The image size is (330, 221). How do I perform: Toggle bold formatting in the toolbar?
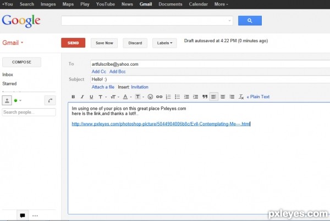click(73, 97)
